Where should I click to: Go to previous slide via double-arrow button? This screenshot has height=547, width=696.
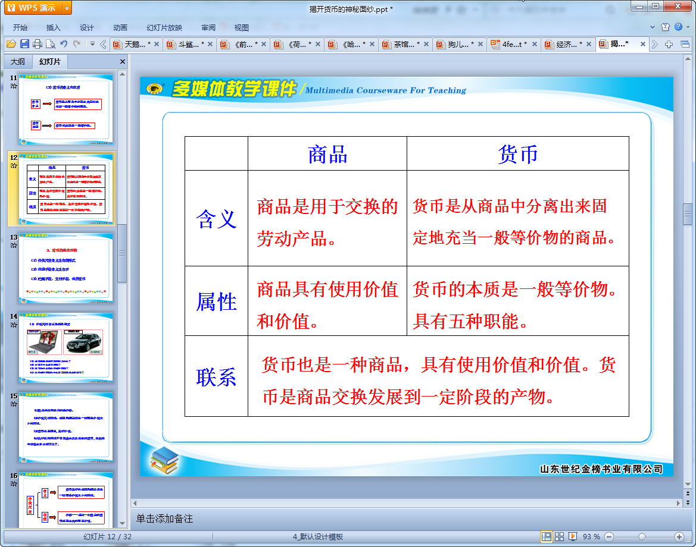point(688,493)
